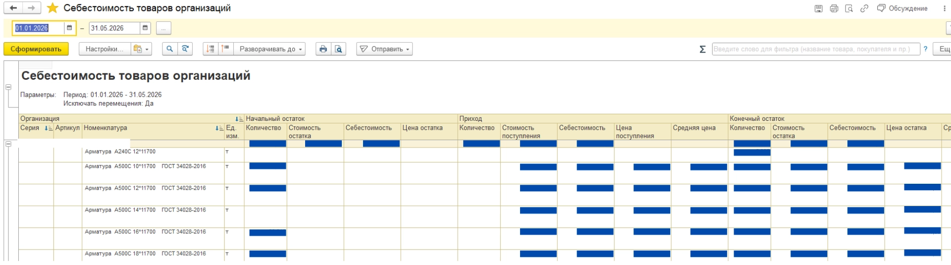Open calendar for the end date 31.05.2026

[145, 28]
